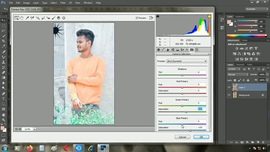This screenshot has width=270, height=152.
Task: Open the Essentials workspace dropdown
Action: 256,9
